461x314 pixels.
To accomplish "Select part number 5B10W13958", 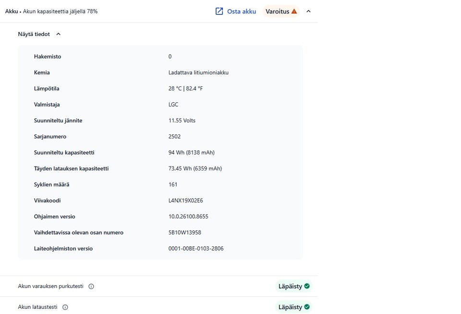I will click(184, 232).
